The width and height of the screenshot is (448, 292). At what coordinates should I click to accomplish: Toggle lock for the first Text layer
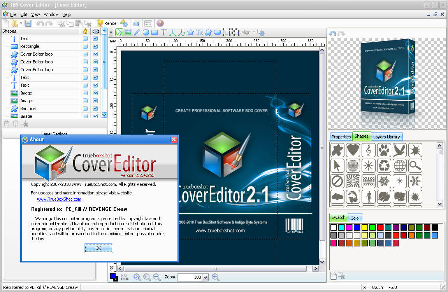coord(85,38)
